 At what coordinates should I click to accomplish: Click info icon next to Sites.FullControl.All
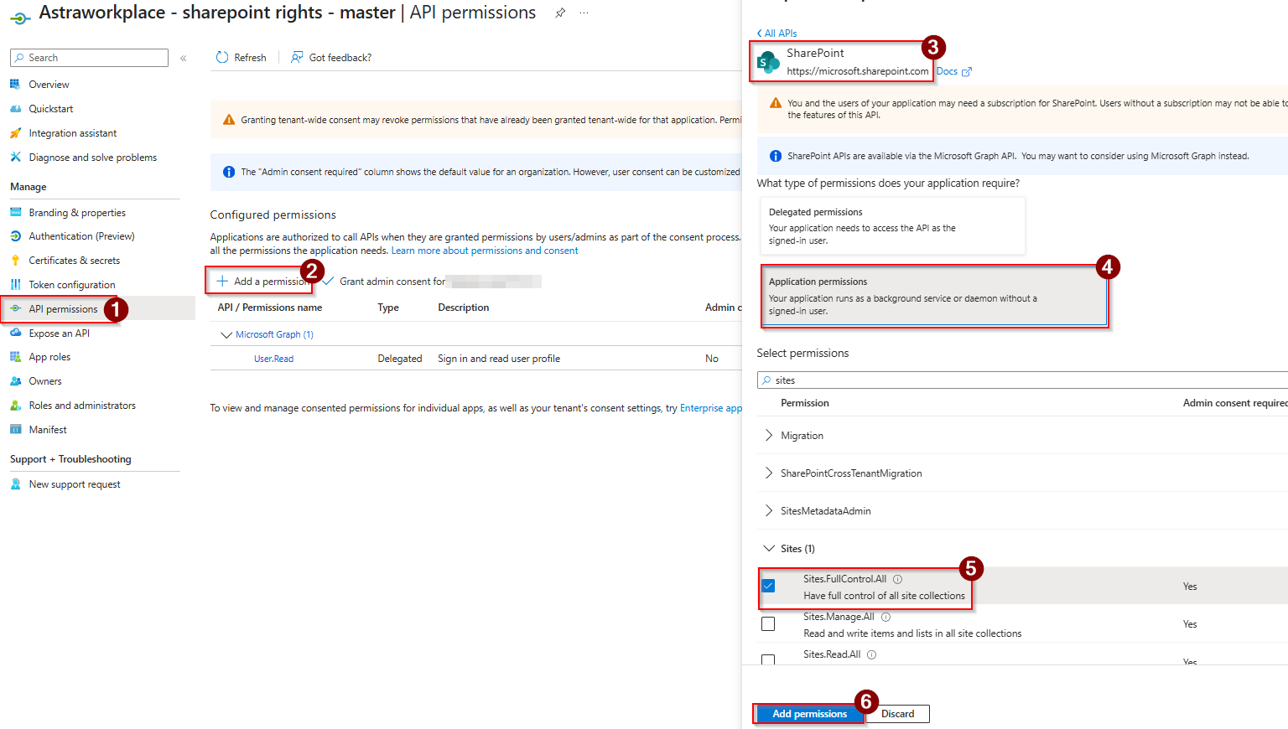(x=897, y=579)
